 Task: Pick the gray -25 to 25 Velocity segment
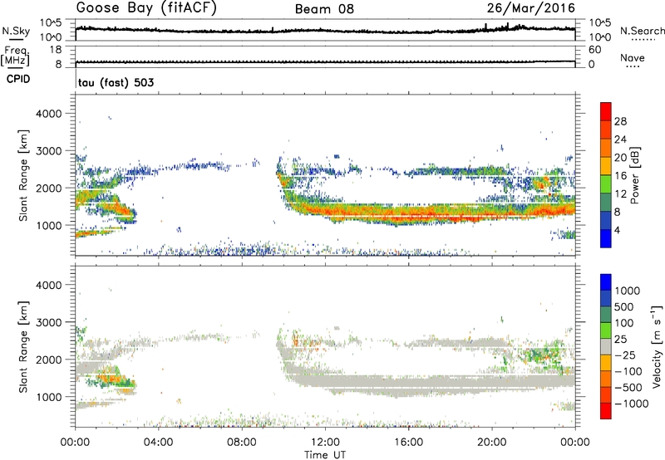coord(606,347)
